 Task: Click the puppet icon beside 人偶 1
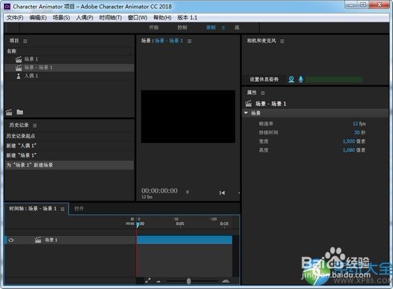pos(18,76)
